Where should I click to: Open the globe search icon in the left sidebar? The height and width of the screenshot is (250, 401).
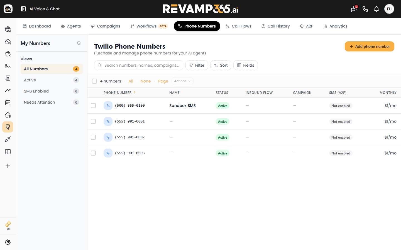click(x=8, y=29)
